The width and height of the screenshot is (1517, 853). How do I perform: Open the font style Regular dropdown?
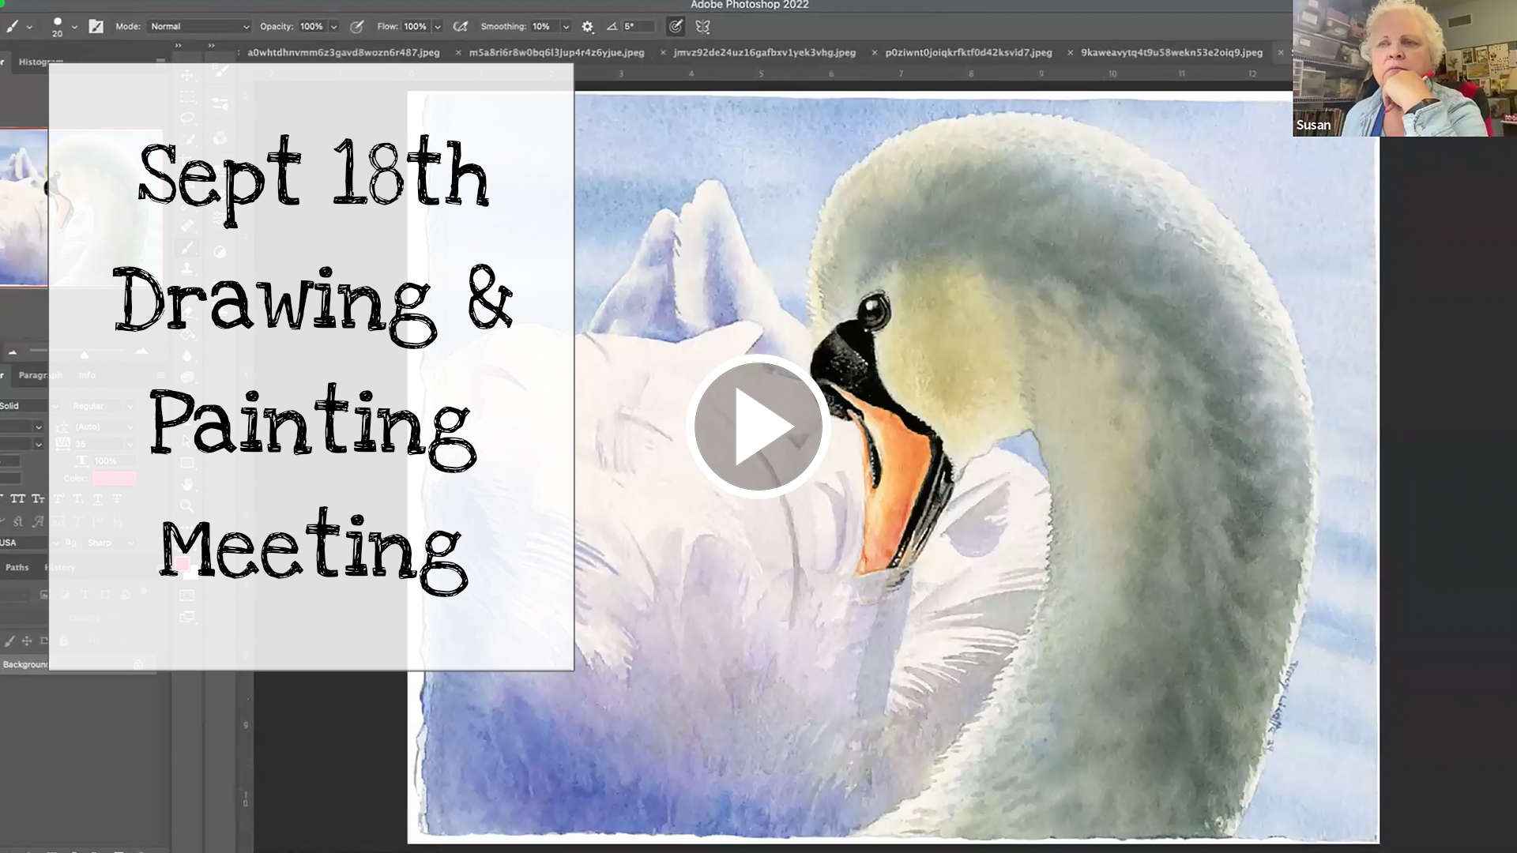(x=103, y=406)
